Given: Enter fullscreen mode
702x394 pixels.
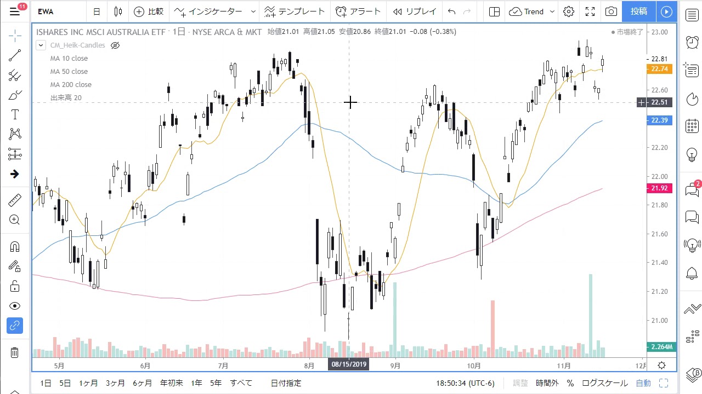Looking at the screenshot, I should point(590,11).
